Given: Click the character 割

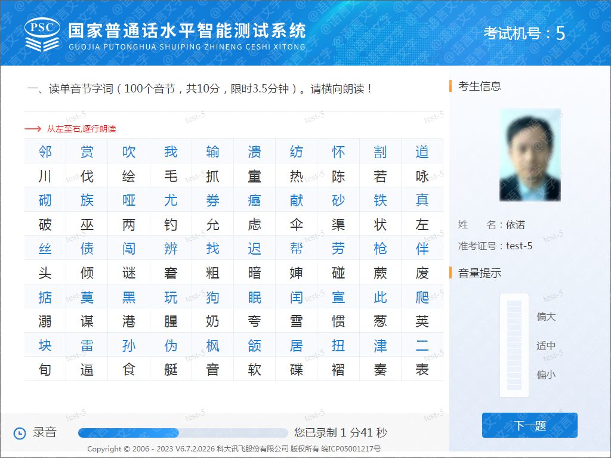Looking at the screenshot, I should pos(380,151).
